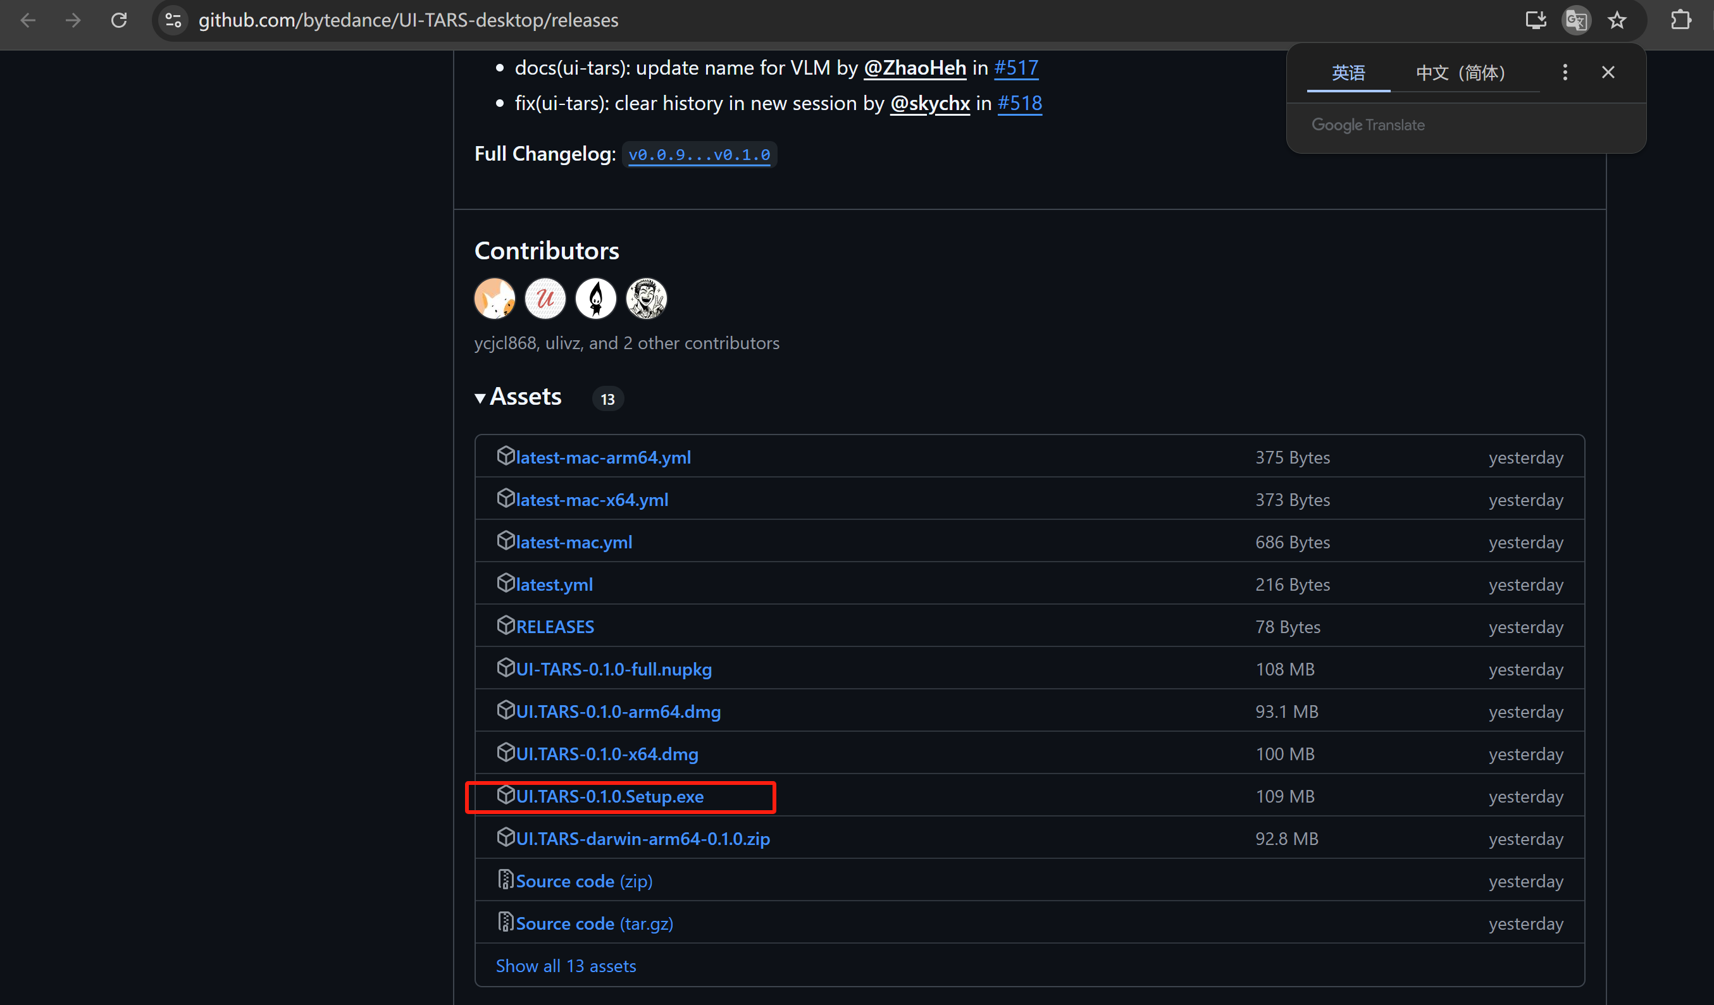Image resolution: width=1714 pixels, height=1005 pixels.
Task: Open pull request #518 link
Action: pyautogui.click(x=1019, y=103)
